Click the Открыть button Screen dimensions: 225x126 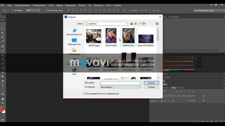pos(152,83)
